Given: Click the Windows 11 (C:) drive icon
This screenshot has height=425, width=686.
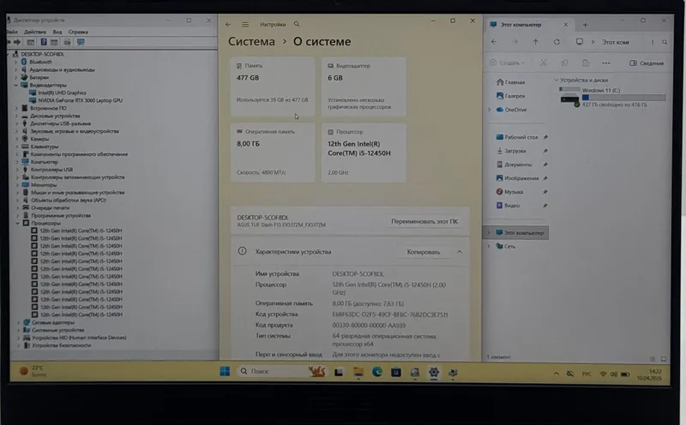Looking at the screenshot, I should [x=569, y=97].
